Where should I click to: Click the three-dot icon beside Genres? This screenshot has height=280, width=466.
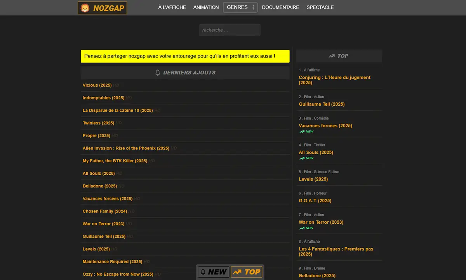tap(253, 7)
